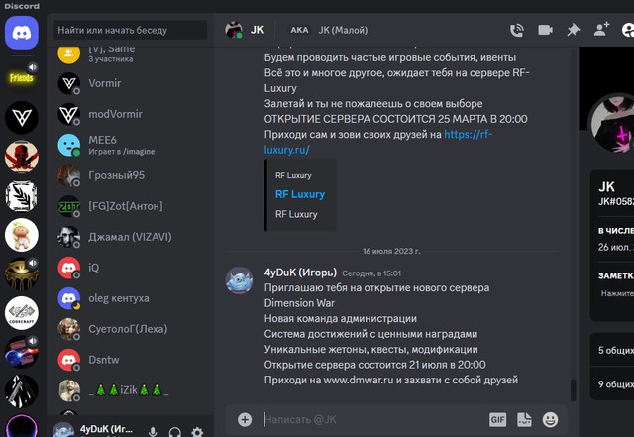Click the search or start conversation field
634x437 pixels.
tap(130, 30)
